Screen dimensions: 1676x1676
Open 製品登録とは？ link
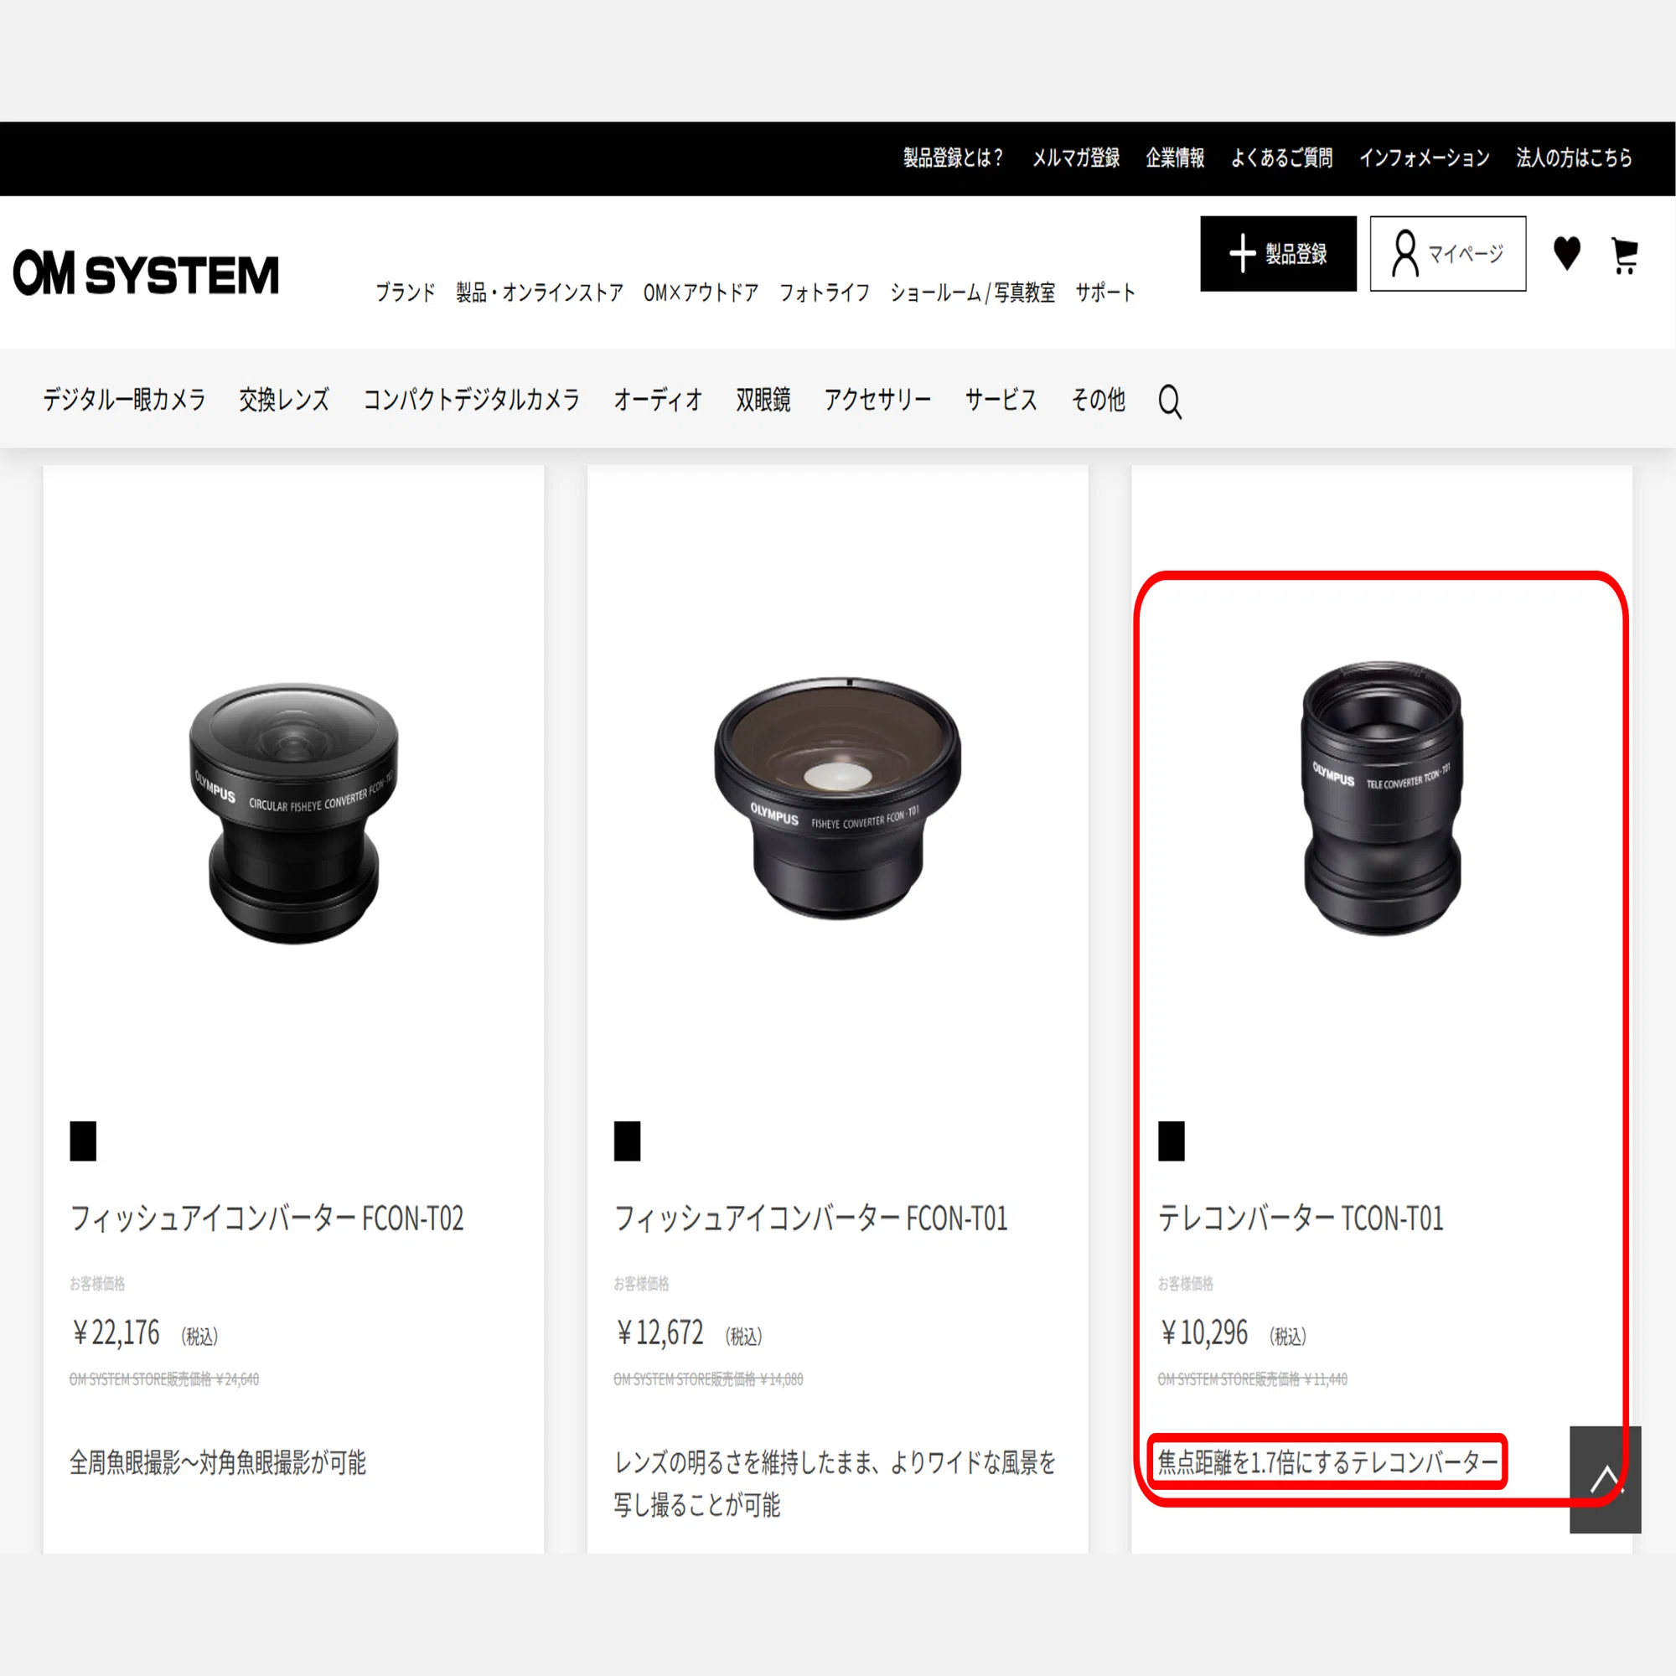click(x=953, y=158)
